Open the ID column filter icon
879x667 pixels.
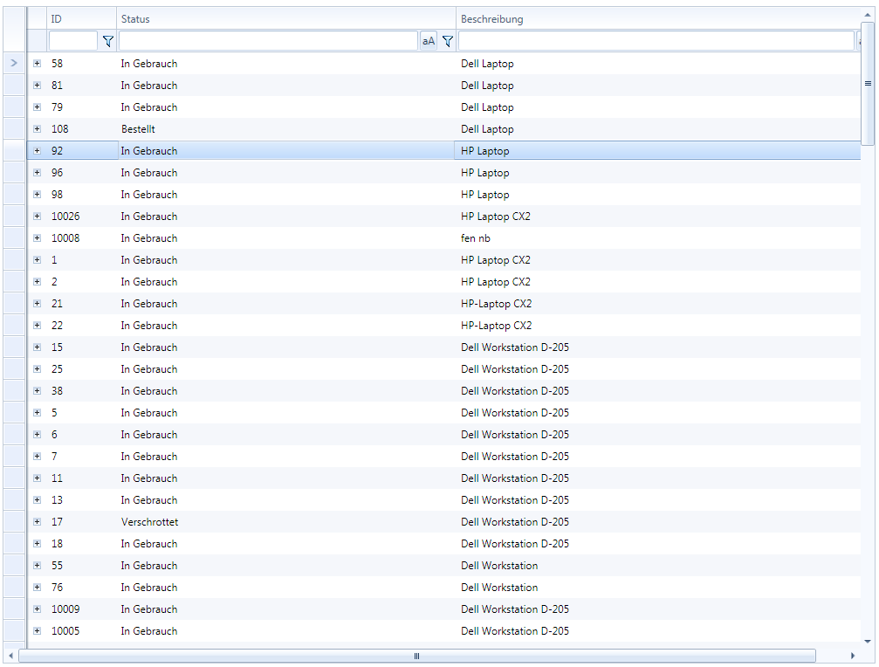107,41
